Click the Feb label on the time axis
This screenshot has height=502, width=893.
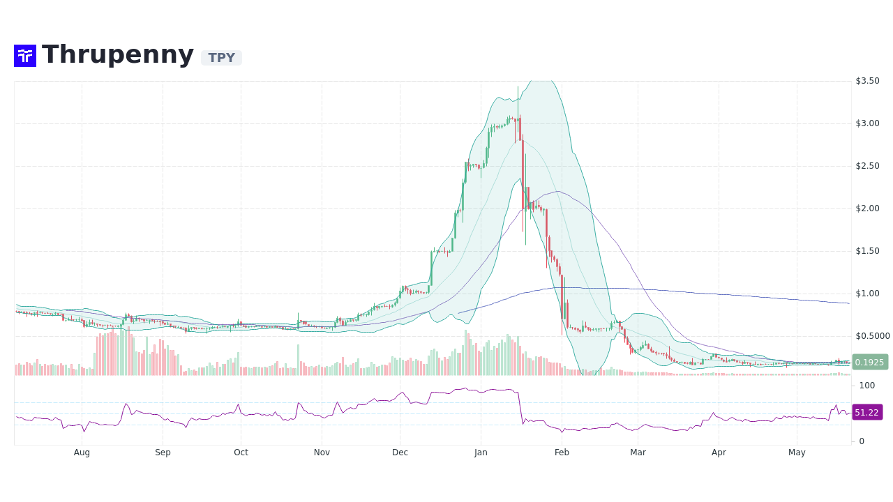tap(562, 452)
